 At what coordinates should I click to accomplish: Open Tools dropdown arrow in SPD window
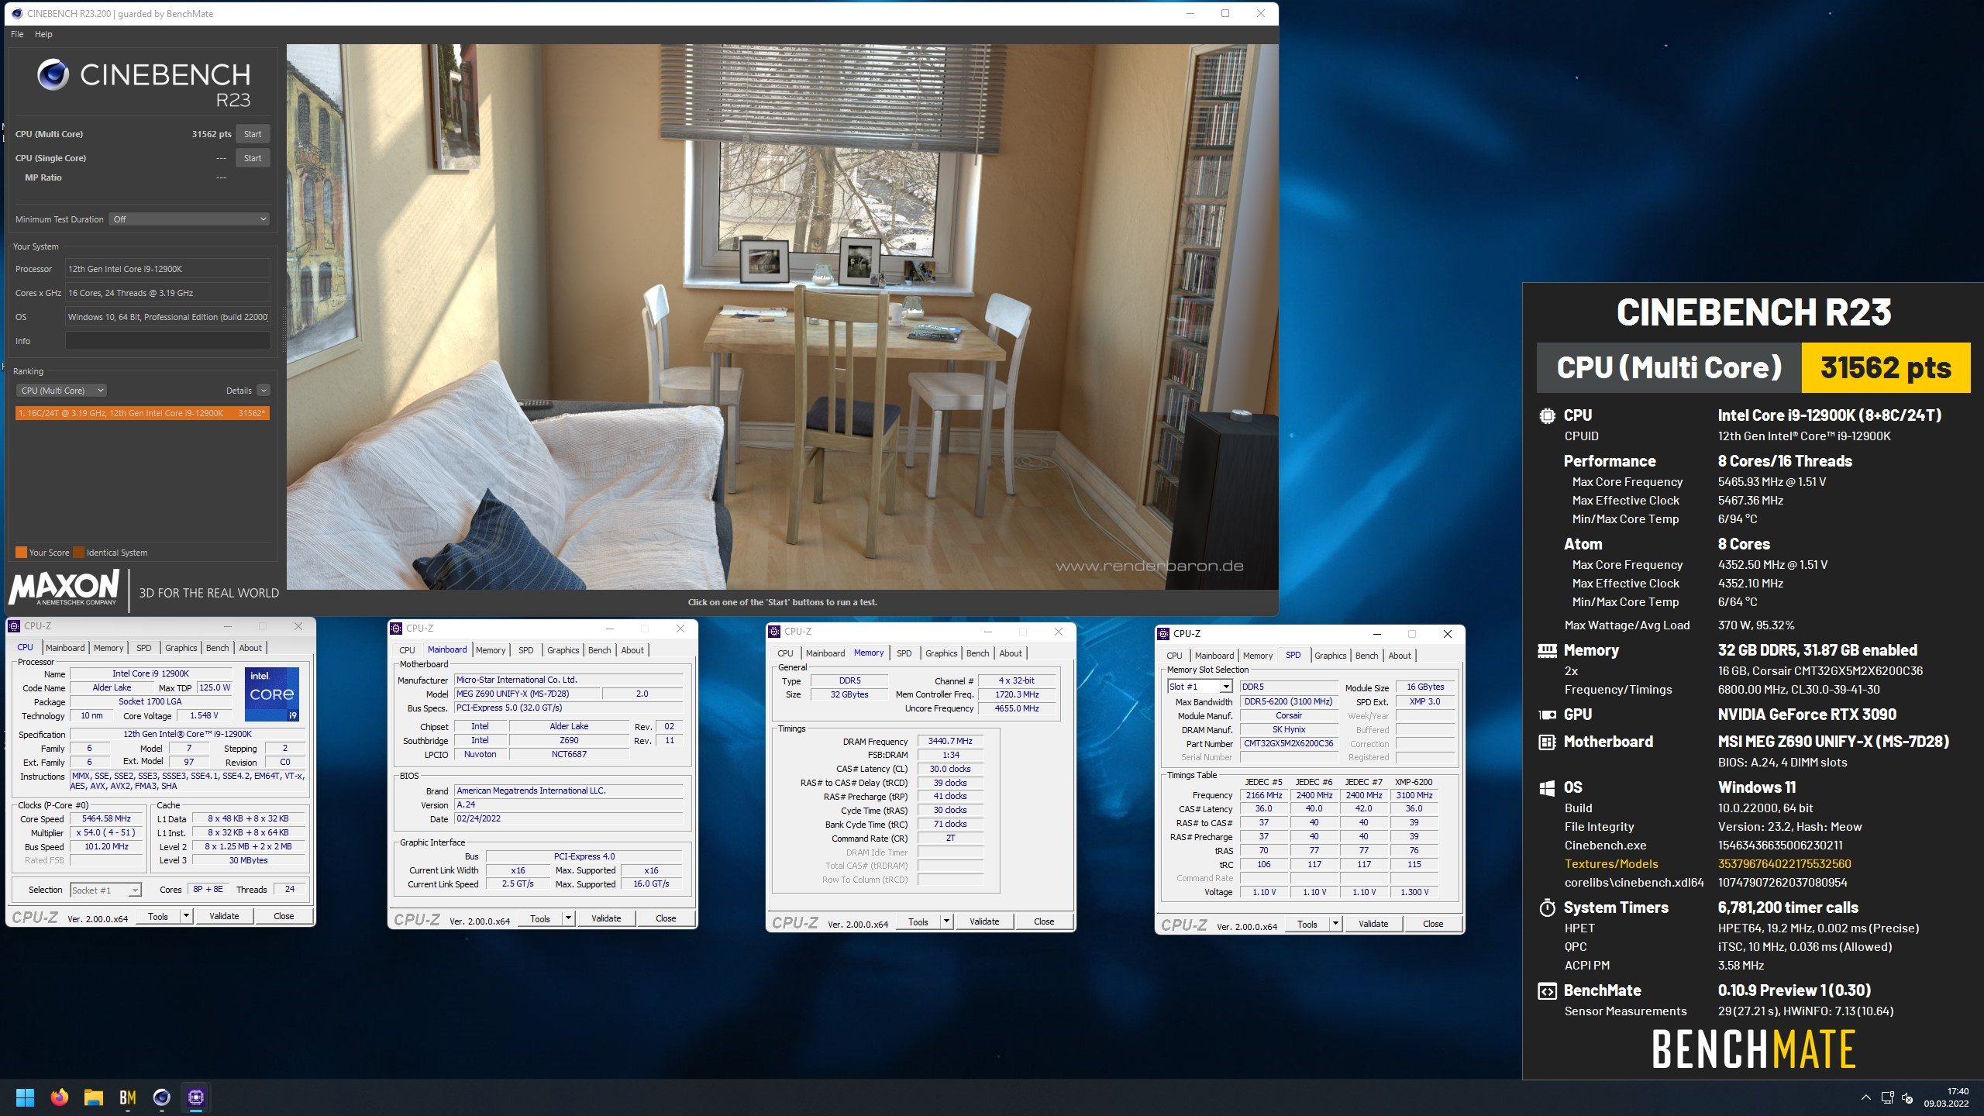click(1335, 924)
